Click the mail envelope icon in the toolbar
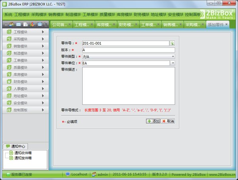Image resolution: width=238 pixels, height=180 pixels. (x=19, y=25)
